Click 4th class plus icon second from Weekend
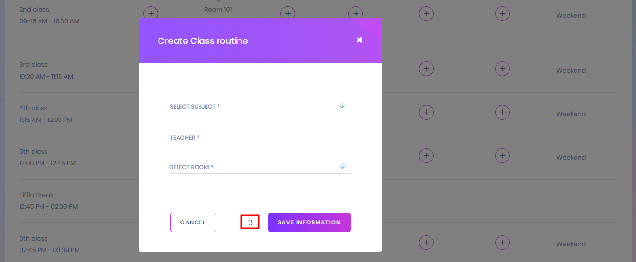Image resolution: width=636 pixels, height=262 pixels. (x=426, y=112)
